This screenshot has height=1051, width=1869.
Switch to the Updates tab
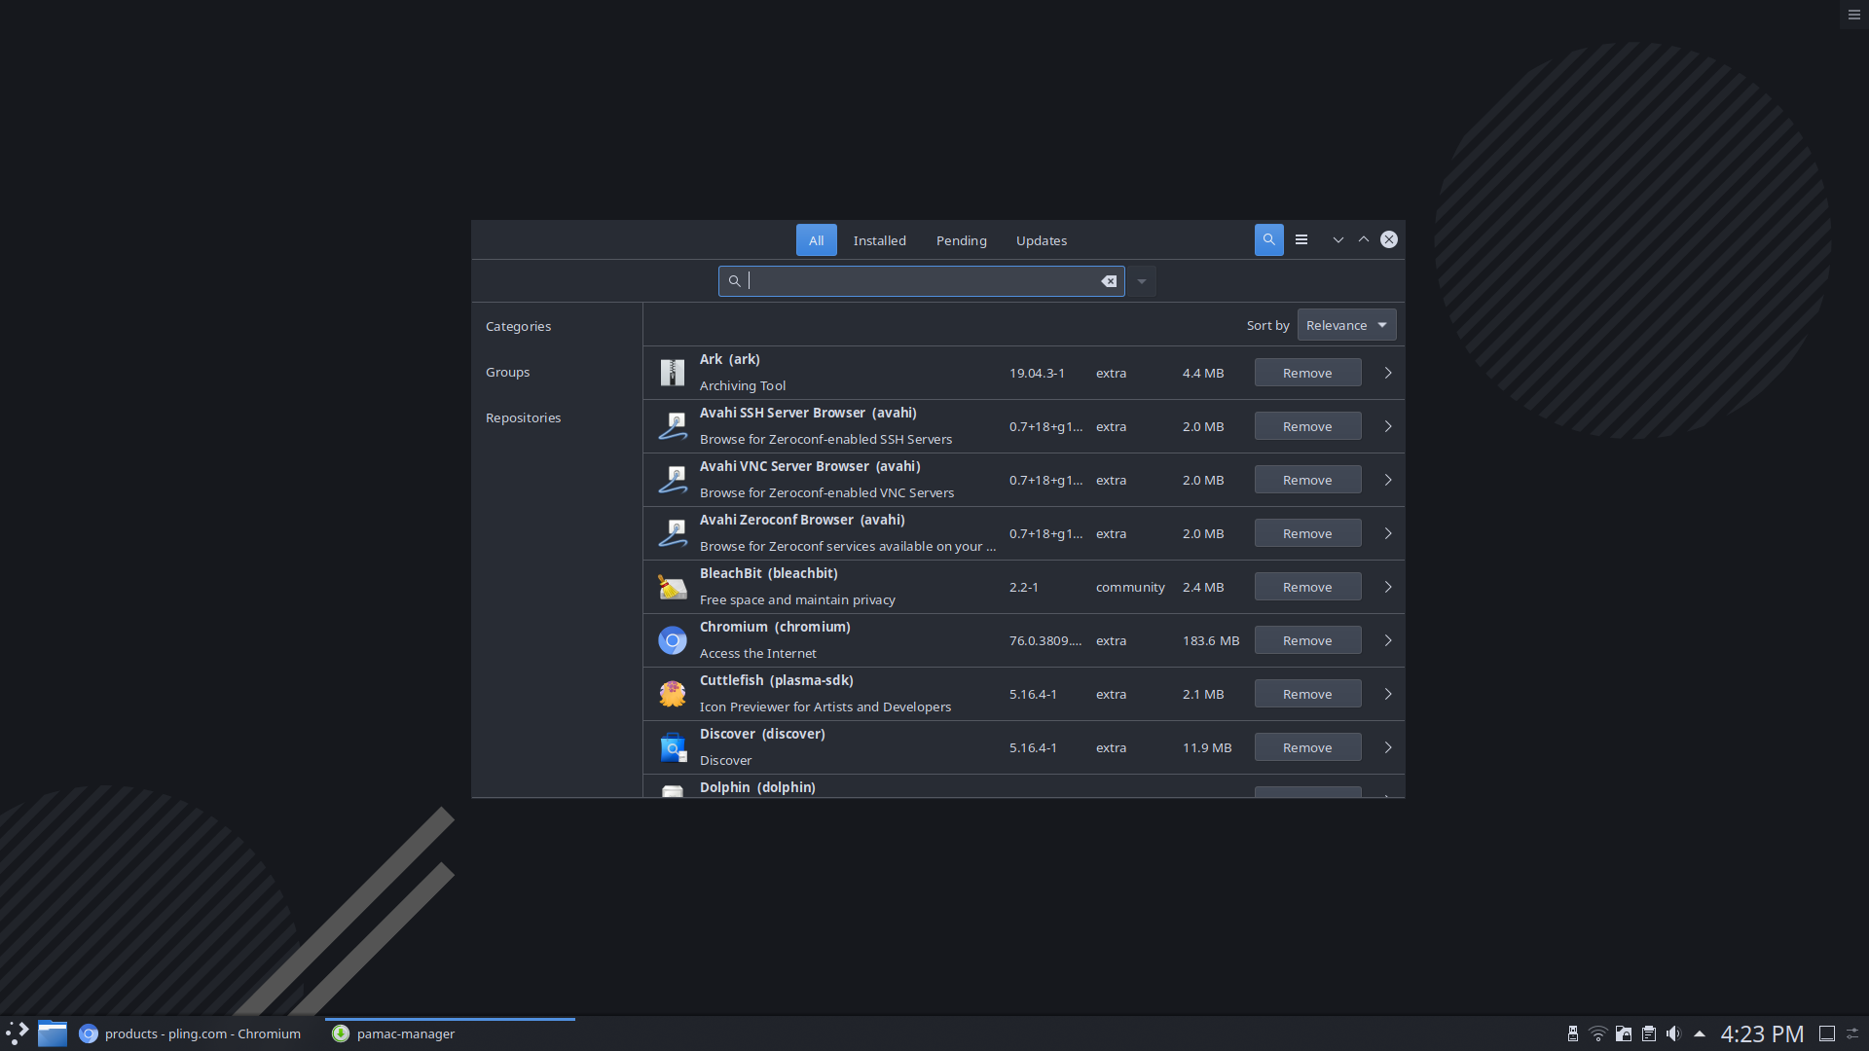coord(1041,240)
